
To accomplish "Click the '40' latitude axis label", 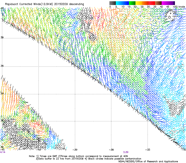I will (x=2, y=8).
